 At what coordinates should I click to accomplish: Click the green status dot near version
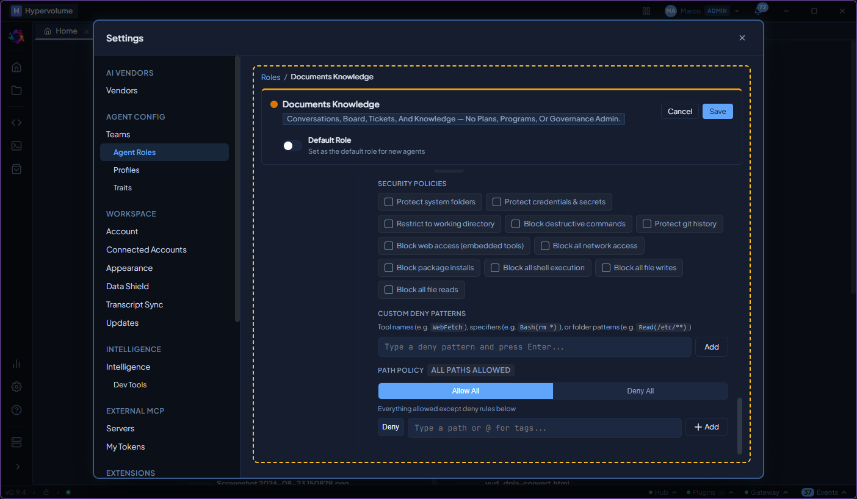pos(68,492)
